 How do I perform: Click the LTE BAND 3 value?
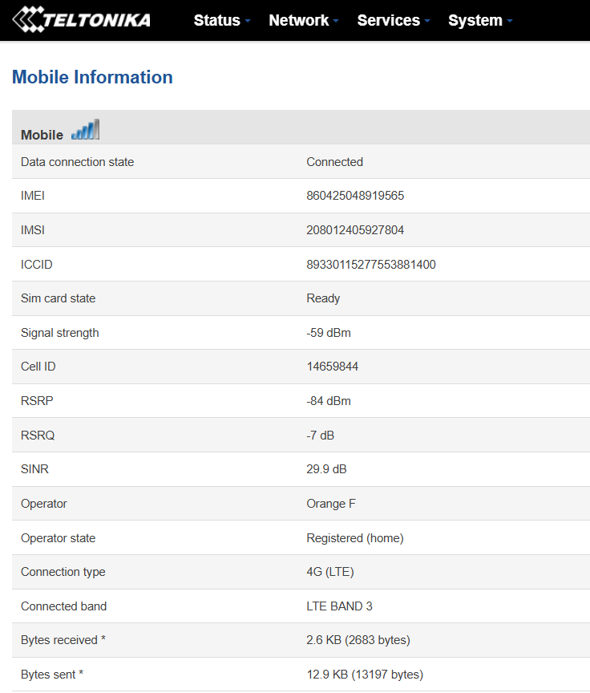tap(340, 606)
